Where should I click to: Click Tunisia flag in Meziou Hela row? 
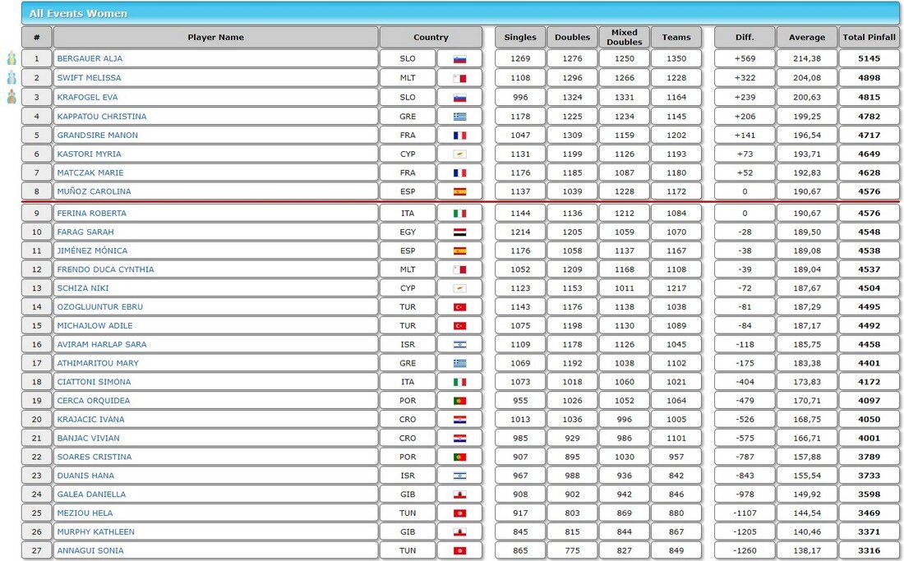(459, 513)
